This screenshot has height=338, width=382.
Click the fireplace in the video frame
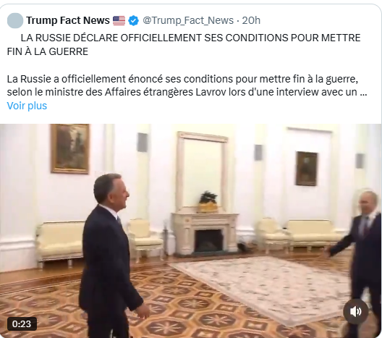coord(205,235)
